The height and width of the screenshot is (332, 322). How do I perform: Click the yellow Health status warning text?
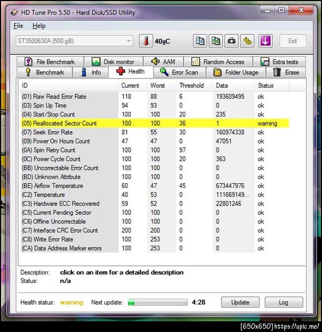pyautogui.click(x=72, y=302)
